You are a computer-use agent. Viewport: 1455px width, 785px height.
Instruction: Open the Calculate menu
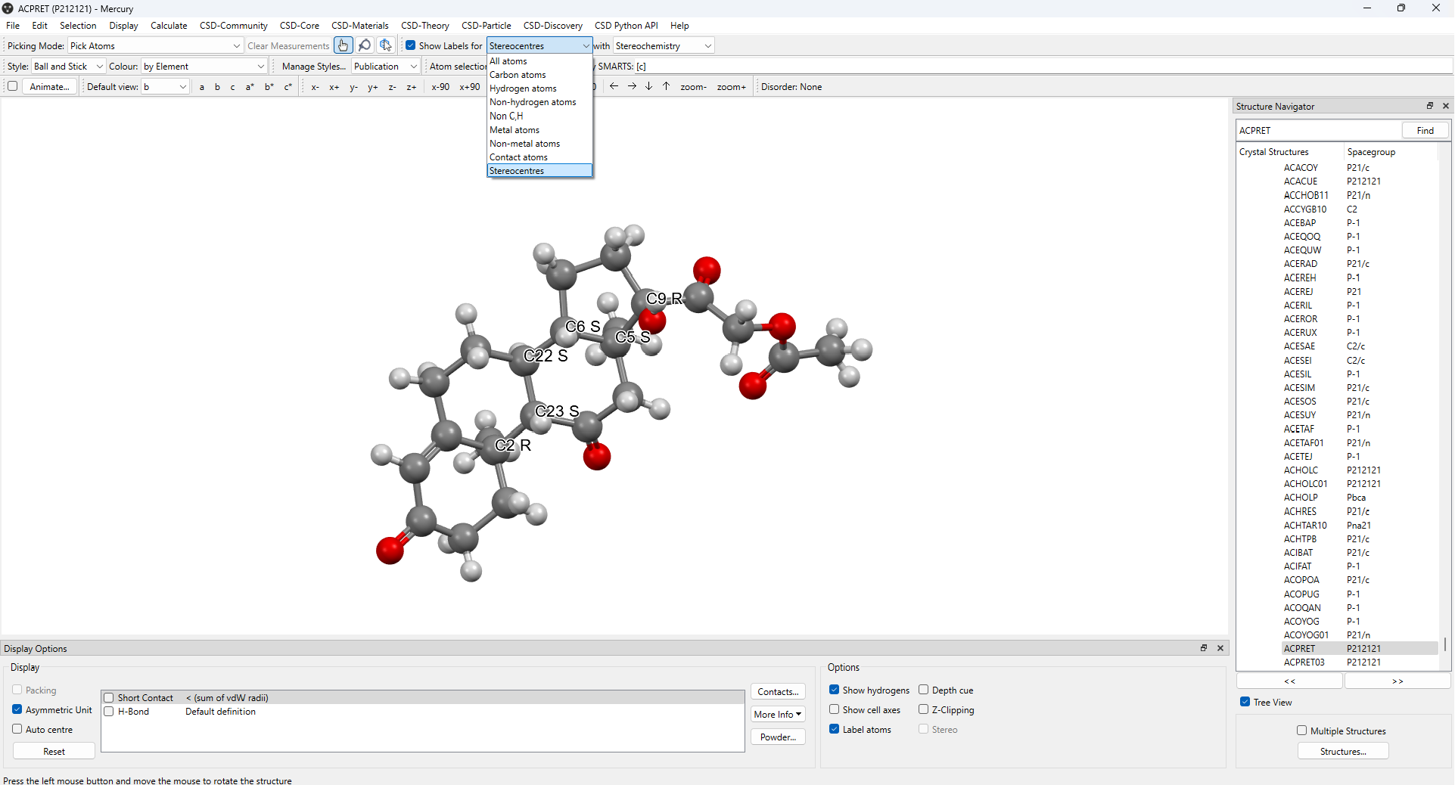pos(168,26)
